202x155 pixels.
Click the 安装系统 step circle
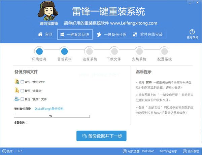pyautogui.click(x=139, y=51)
